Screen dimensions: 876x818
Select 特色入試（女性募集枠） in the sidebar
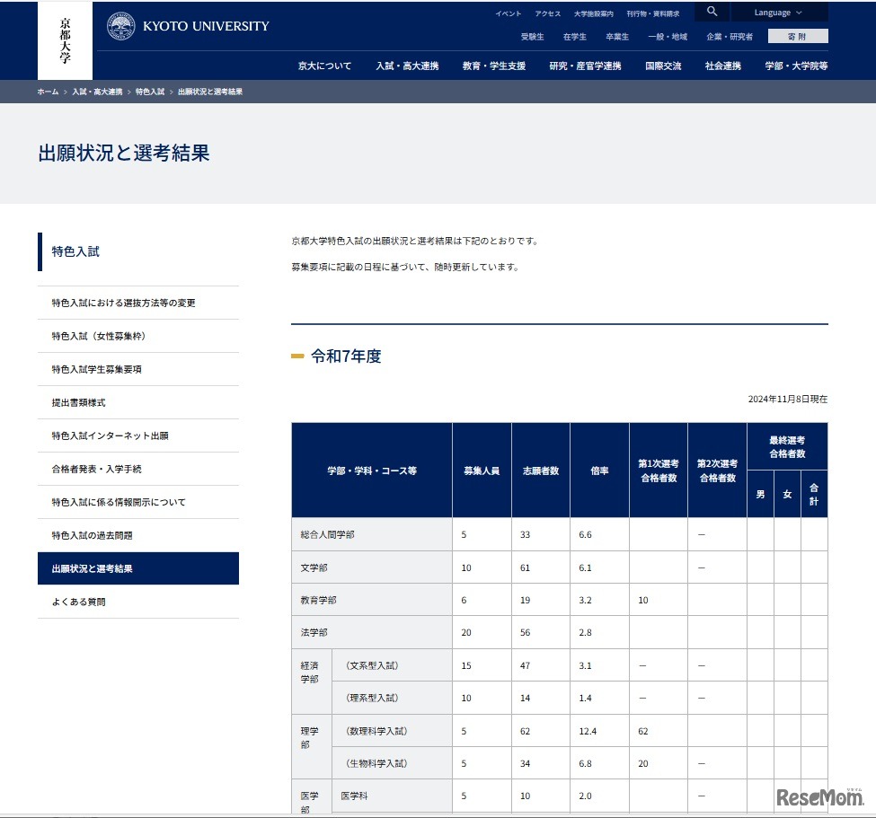(x=102, y=336)
